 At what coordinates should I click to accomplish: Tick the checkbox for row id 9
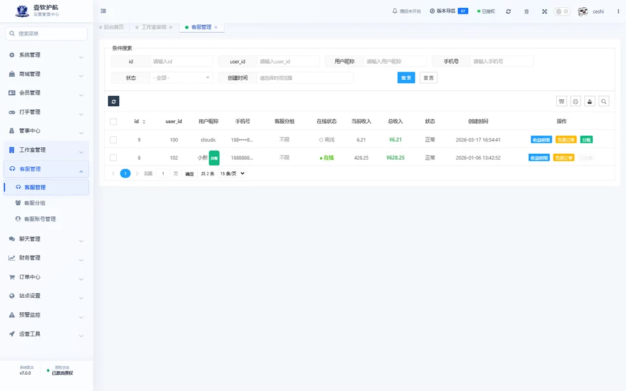113,139
